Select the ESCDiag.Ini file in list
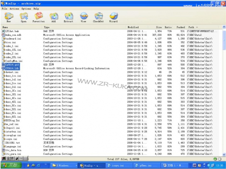 point(12,120)
